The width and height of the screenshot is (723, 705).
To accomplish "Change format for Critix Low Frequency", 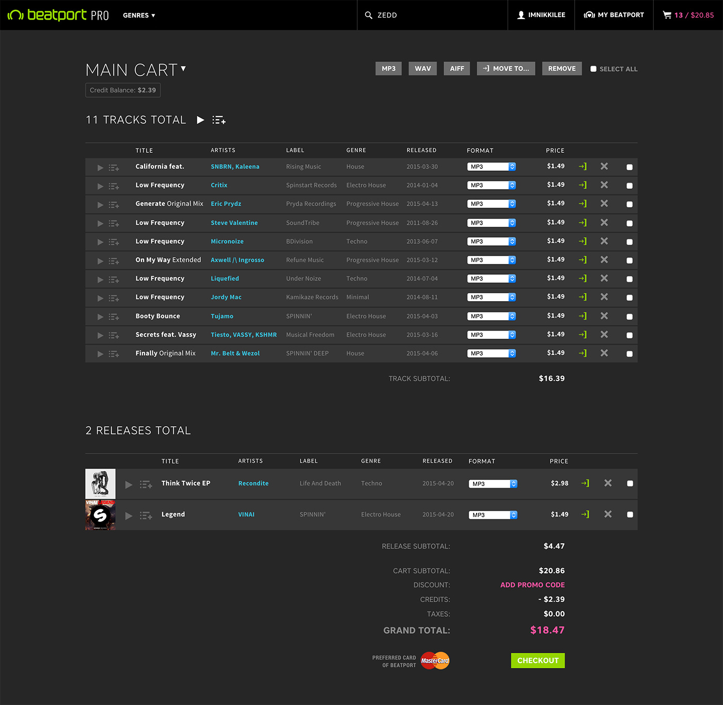I will click(492, 185).
